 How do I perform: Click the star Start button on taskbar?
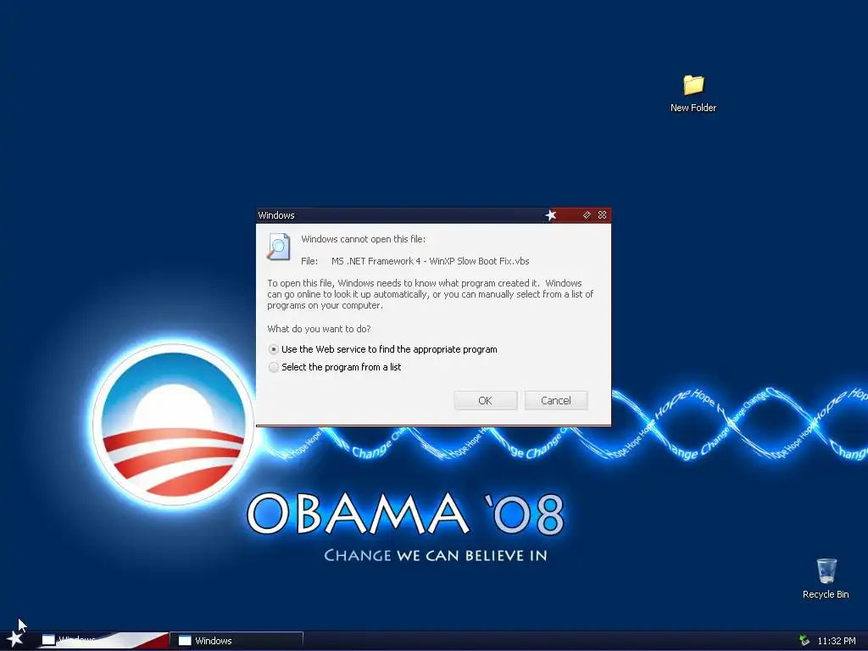click(14, 639)
